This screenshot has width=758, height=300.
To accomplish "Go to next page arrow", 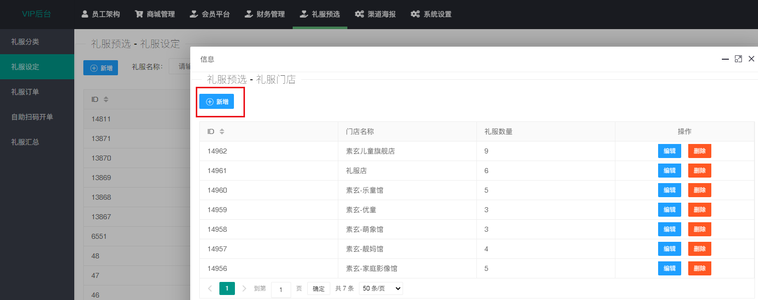I will click(x=244, y=288).
